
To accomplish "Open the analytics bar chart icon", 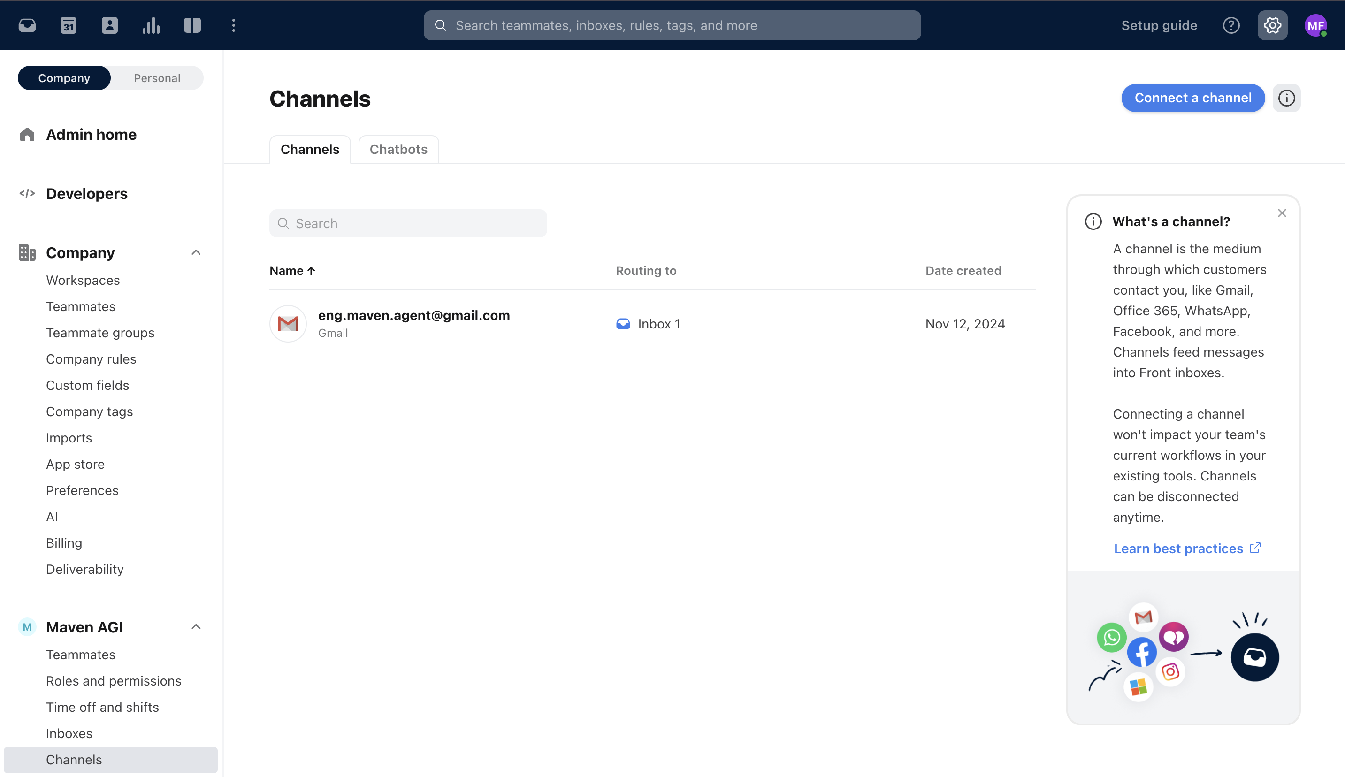I will (151, 25).
